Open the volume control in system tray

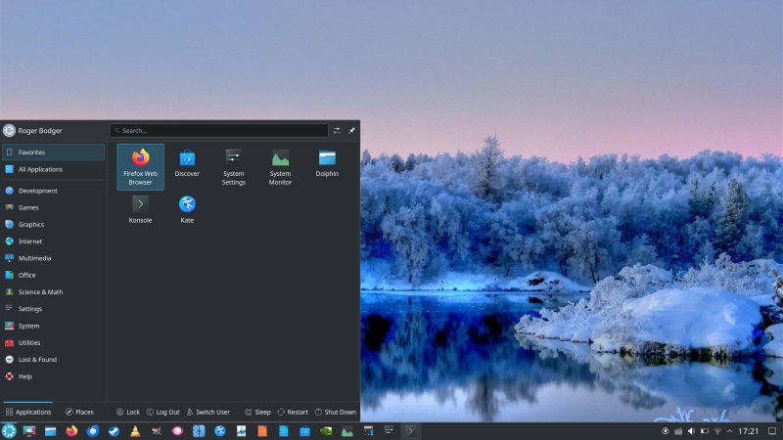coord(691,431)
